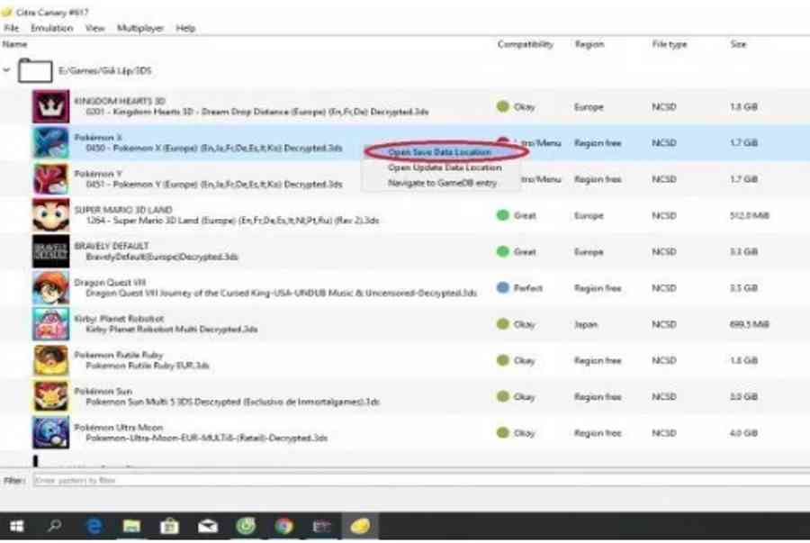
Task: Open the Help menu
Action: pos(185,28)
